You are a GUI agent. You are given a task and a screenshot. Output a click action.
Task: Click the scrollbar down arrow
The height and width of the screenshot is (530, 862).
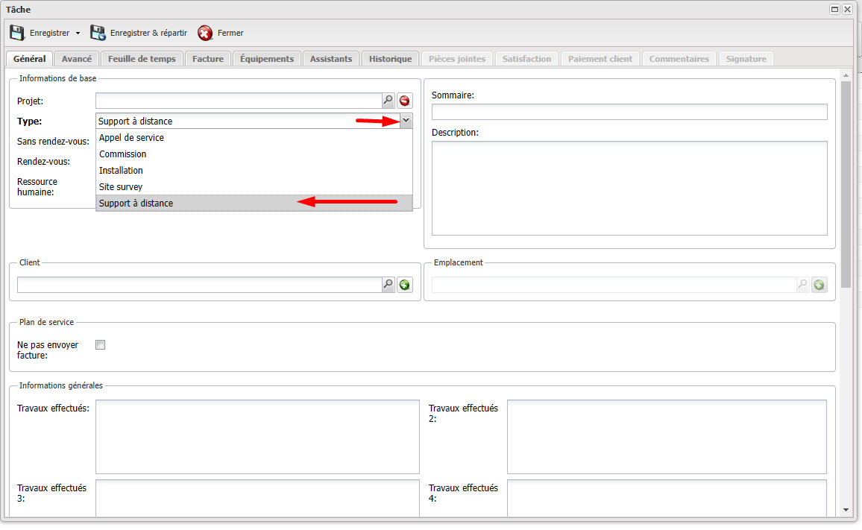[x=846, y=510]
